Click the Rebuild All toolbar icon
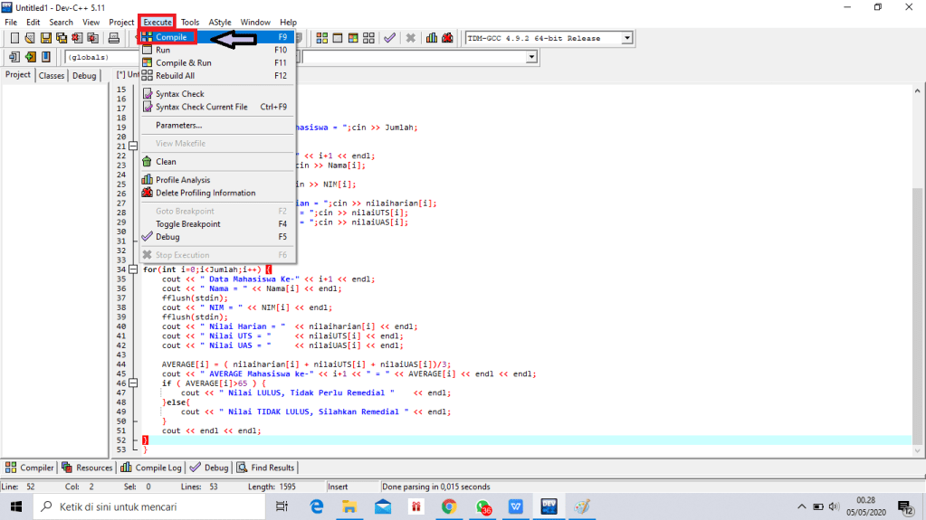This screenshot has width=926, height=520. tap(367, 38)
